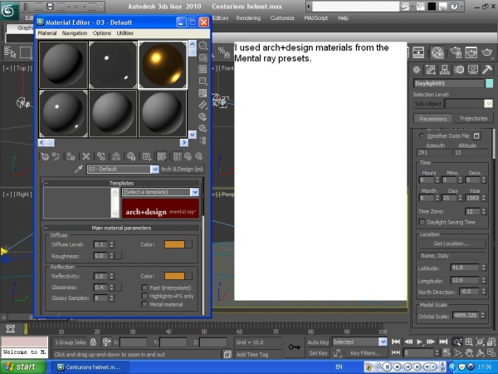Screen dimensions: 498x374
Task: Enable Fast (interpolate) checkbox
Action: (144, 288)
